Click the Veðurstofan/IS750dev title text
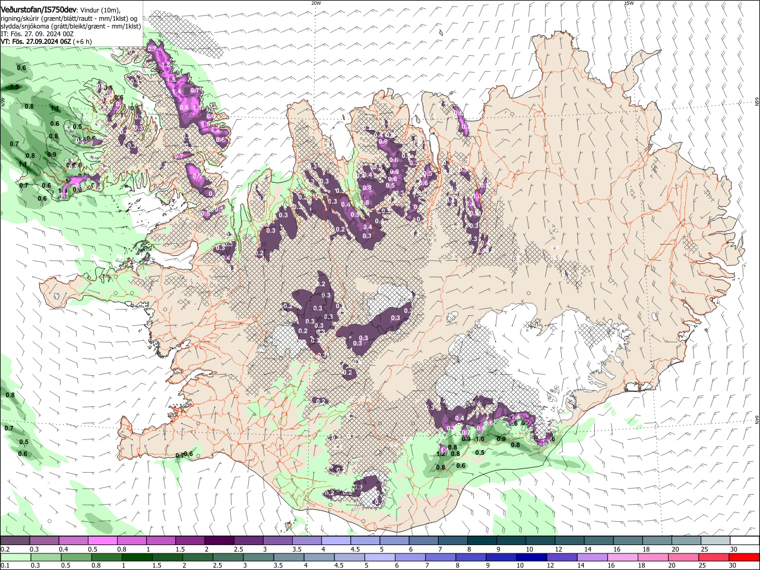The height and width of the screenshot is (570, 760). pyautogui.click(x=39, y=9)
